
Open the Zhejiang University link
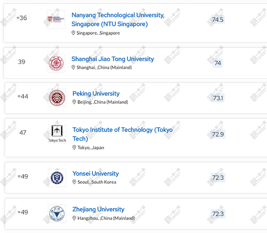tap(98, 210)
